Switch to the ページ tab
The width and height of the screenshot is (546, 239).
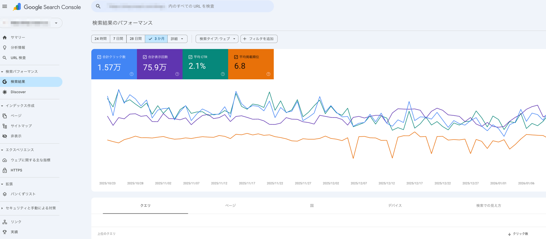[230, 206]
